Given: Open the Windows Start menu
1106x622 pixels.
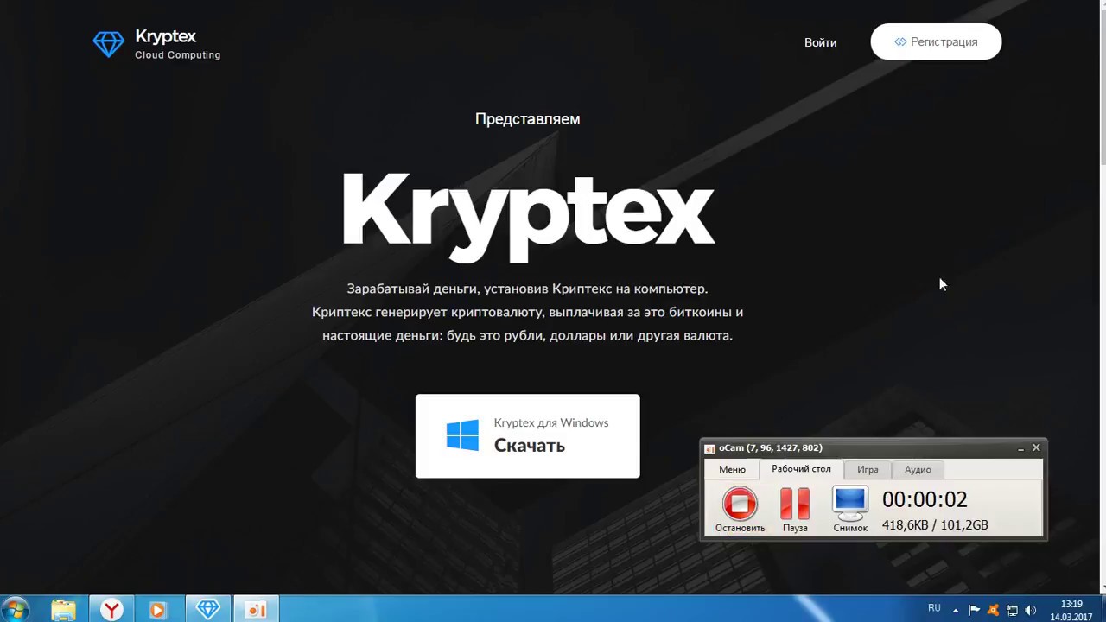Looking at the screenshot, I should tap(16, 609).
